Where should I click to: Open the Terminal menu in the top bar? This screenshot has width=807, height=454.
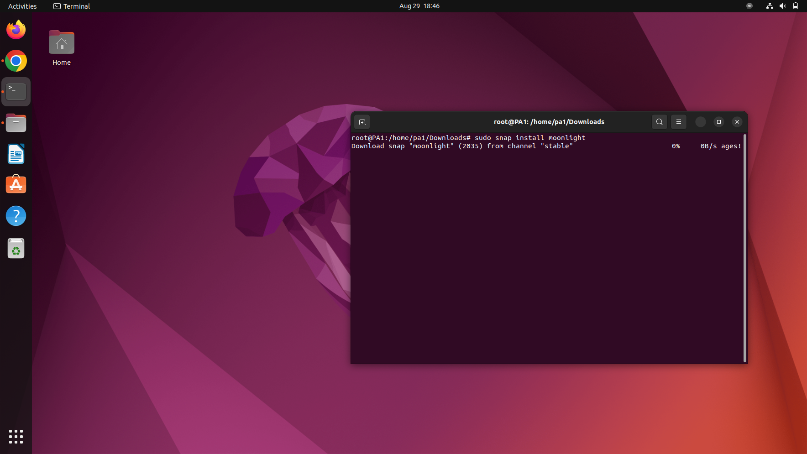click(x=71, y=6)
